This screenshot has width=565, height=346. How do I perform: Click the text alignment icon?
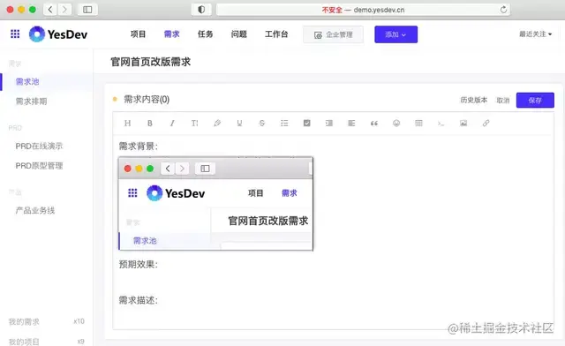351,124
